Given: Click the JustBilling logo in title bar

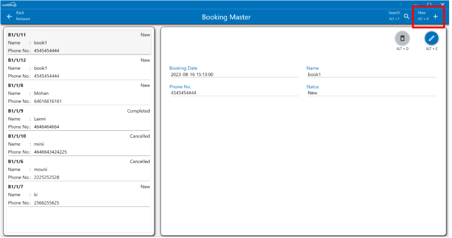Looking at the screenshot, I should coord(8,4).
